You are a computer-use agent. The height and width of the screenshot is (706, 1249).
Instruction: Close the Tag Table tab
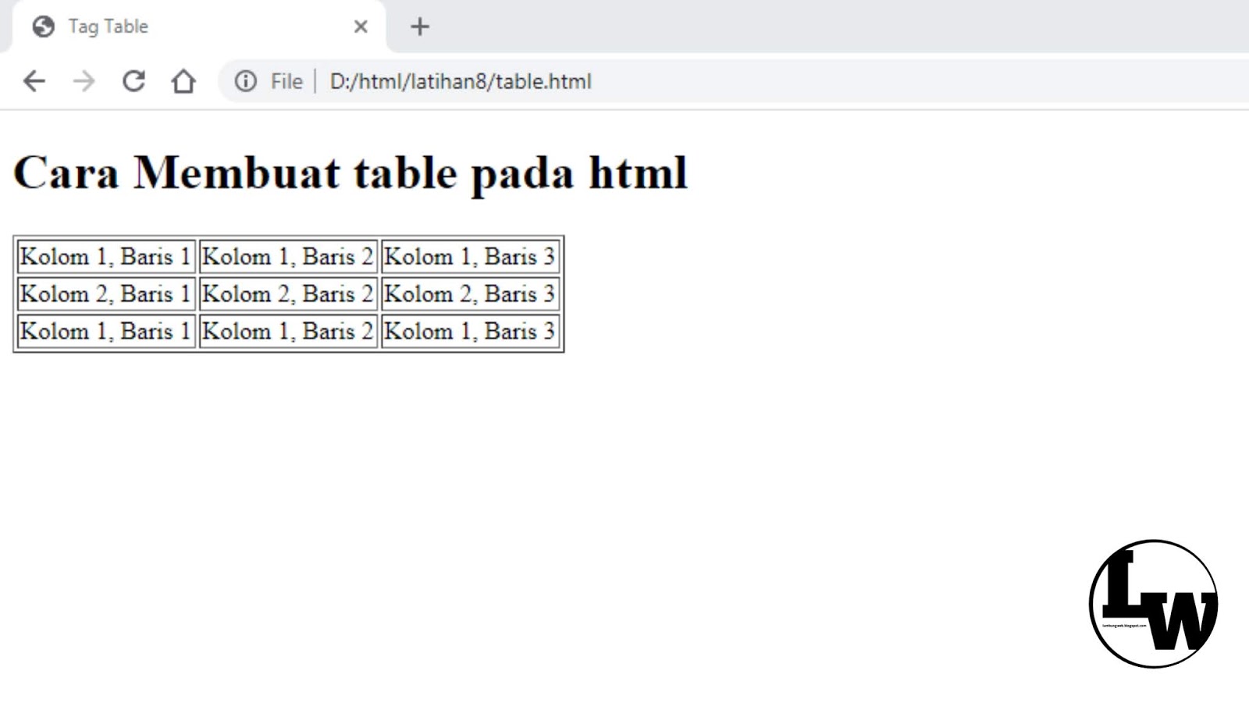pyautogui.click(x=361, y=27)
